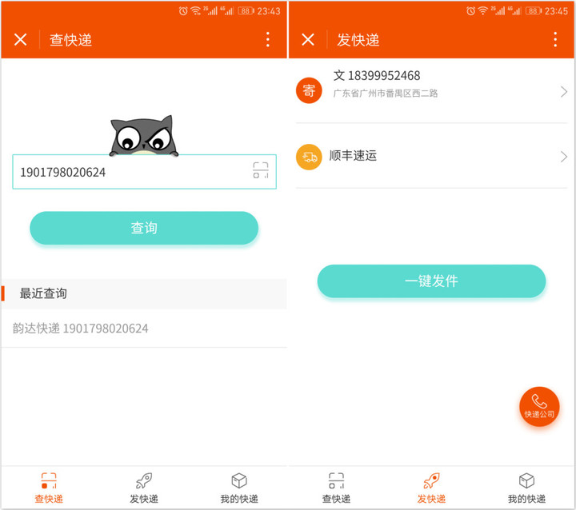Open the three-dot menu on 查快递 screen
Viewport: 576px width, 510px height.
(x=268, y=39)
